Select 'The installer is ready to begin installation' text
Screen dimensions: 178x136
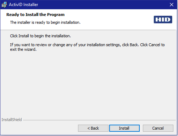45,22
